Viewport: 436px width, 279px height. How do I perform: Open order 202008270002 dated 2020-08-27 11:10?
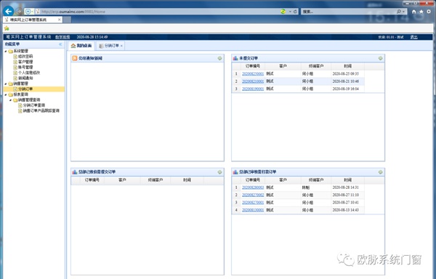253,195
